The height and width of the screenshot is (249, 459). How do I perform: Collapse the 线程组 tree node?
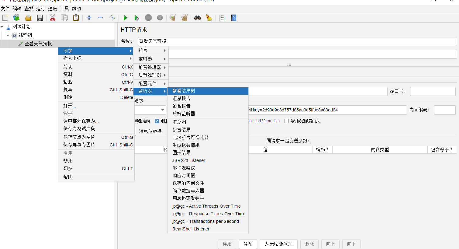point(8,35)
